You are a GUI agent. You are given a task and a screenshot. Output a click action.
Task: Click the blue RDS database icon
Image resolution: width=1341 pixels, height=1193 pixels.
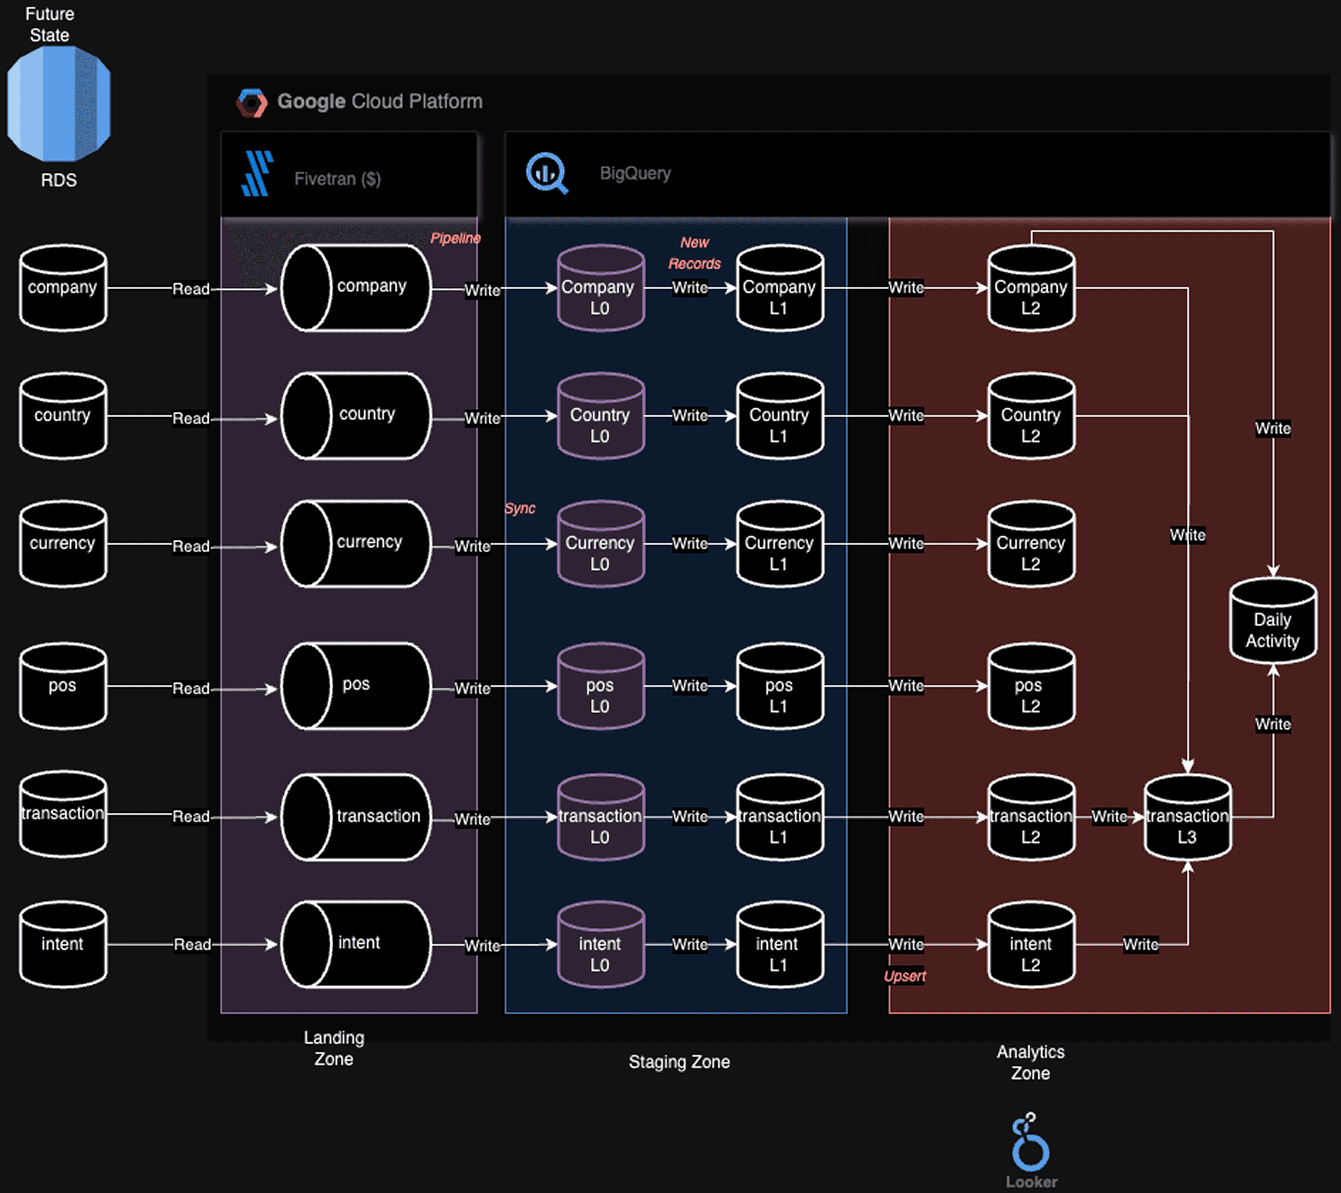click(58, 103)
